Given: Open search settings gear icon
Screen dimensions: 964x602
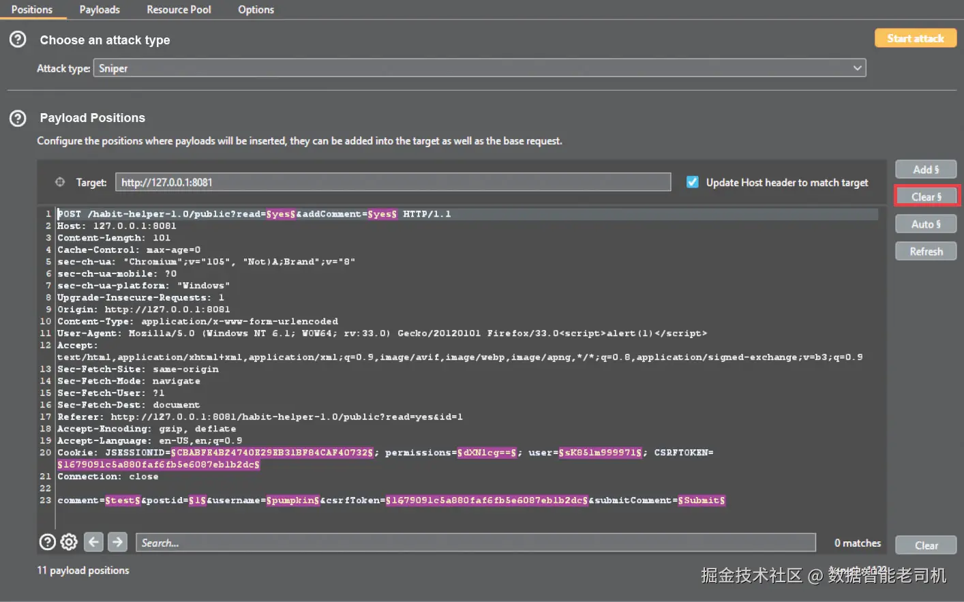Looking at the screenshot, I should (x=69, y=542).
